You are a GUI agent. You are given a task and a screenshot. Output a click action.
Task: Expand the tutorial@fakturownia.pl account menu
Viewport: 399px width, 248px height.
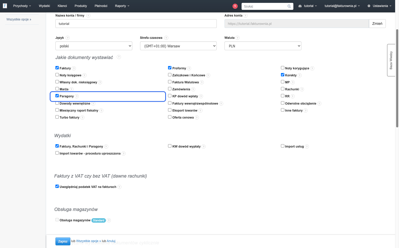342,6
